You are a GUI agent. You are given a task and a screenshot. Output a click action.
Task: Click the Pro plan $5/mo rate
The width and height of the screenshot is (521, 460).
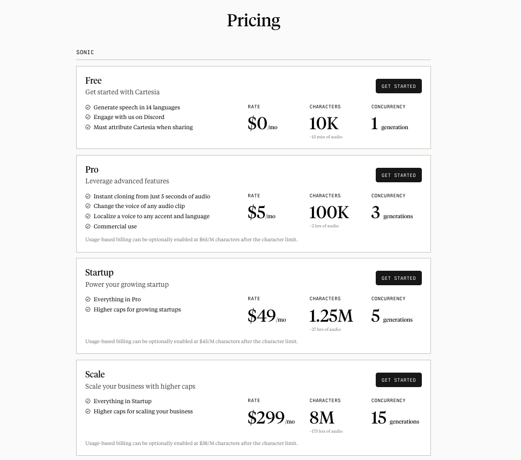pos(261,213)
